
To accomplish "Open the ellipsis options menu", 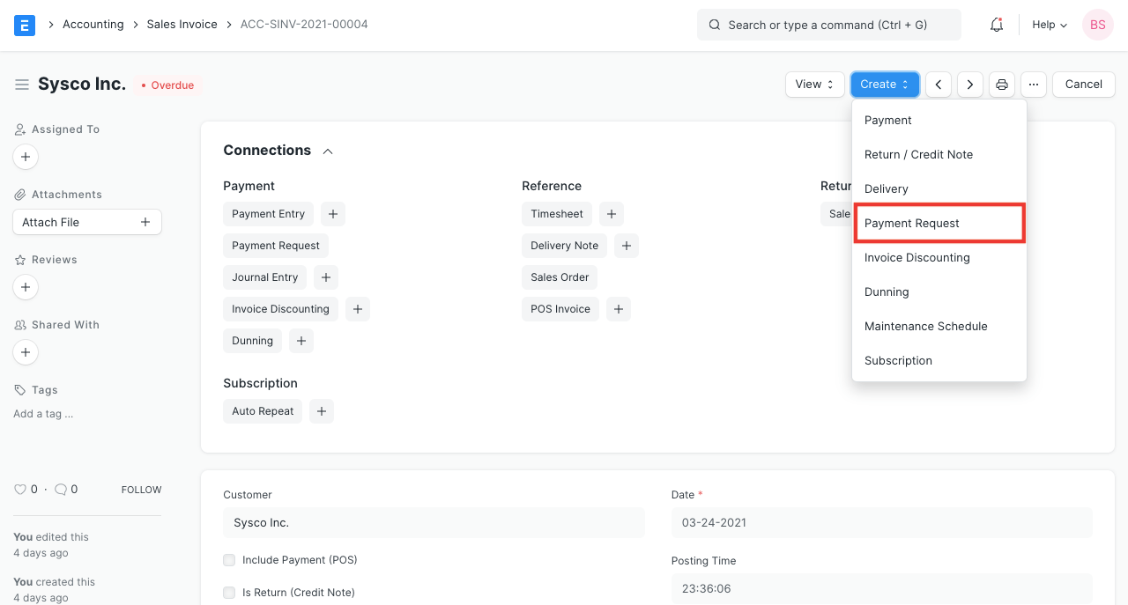I will 1034,84.
